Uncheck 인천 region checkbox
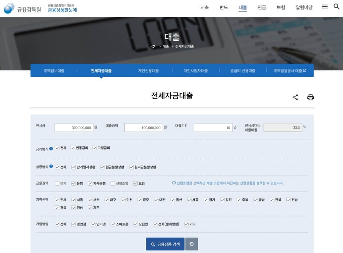 (x=123, y=200)
